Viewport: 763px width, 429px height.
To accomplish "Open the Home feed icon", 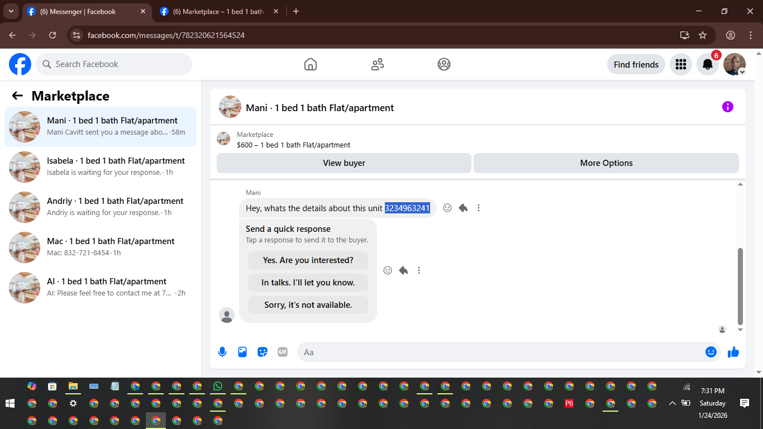I will [x=311, y=64].
